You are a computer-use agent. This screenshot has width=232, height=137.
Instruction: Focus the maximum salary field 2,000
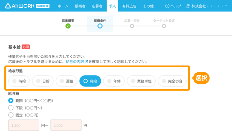pos(66,125)
